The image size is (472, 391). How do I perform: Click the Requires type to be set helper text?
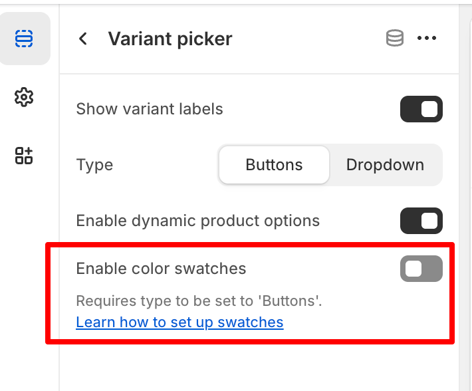pyautogui.click(x=199, y=301)
